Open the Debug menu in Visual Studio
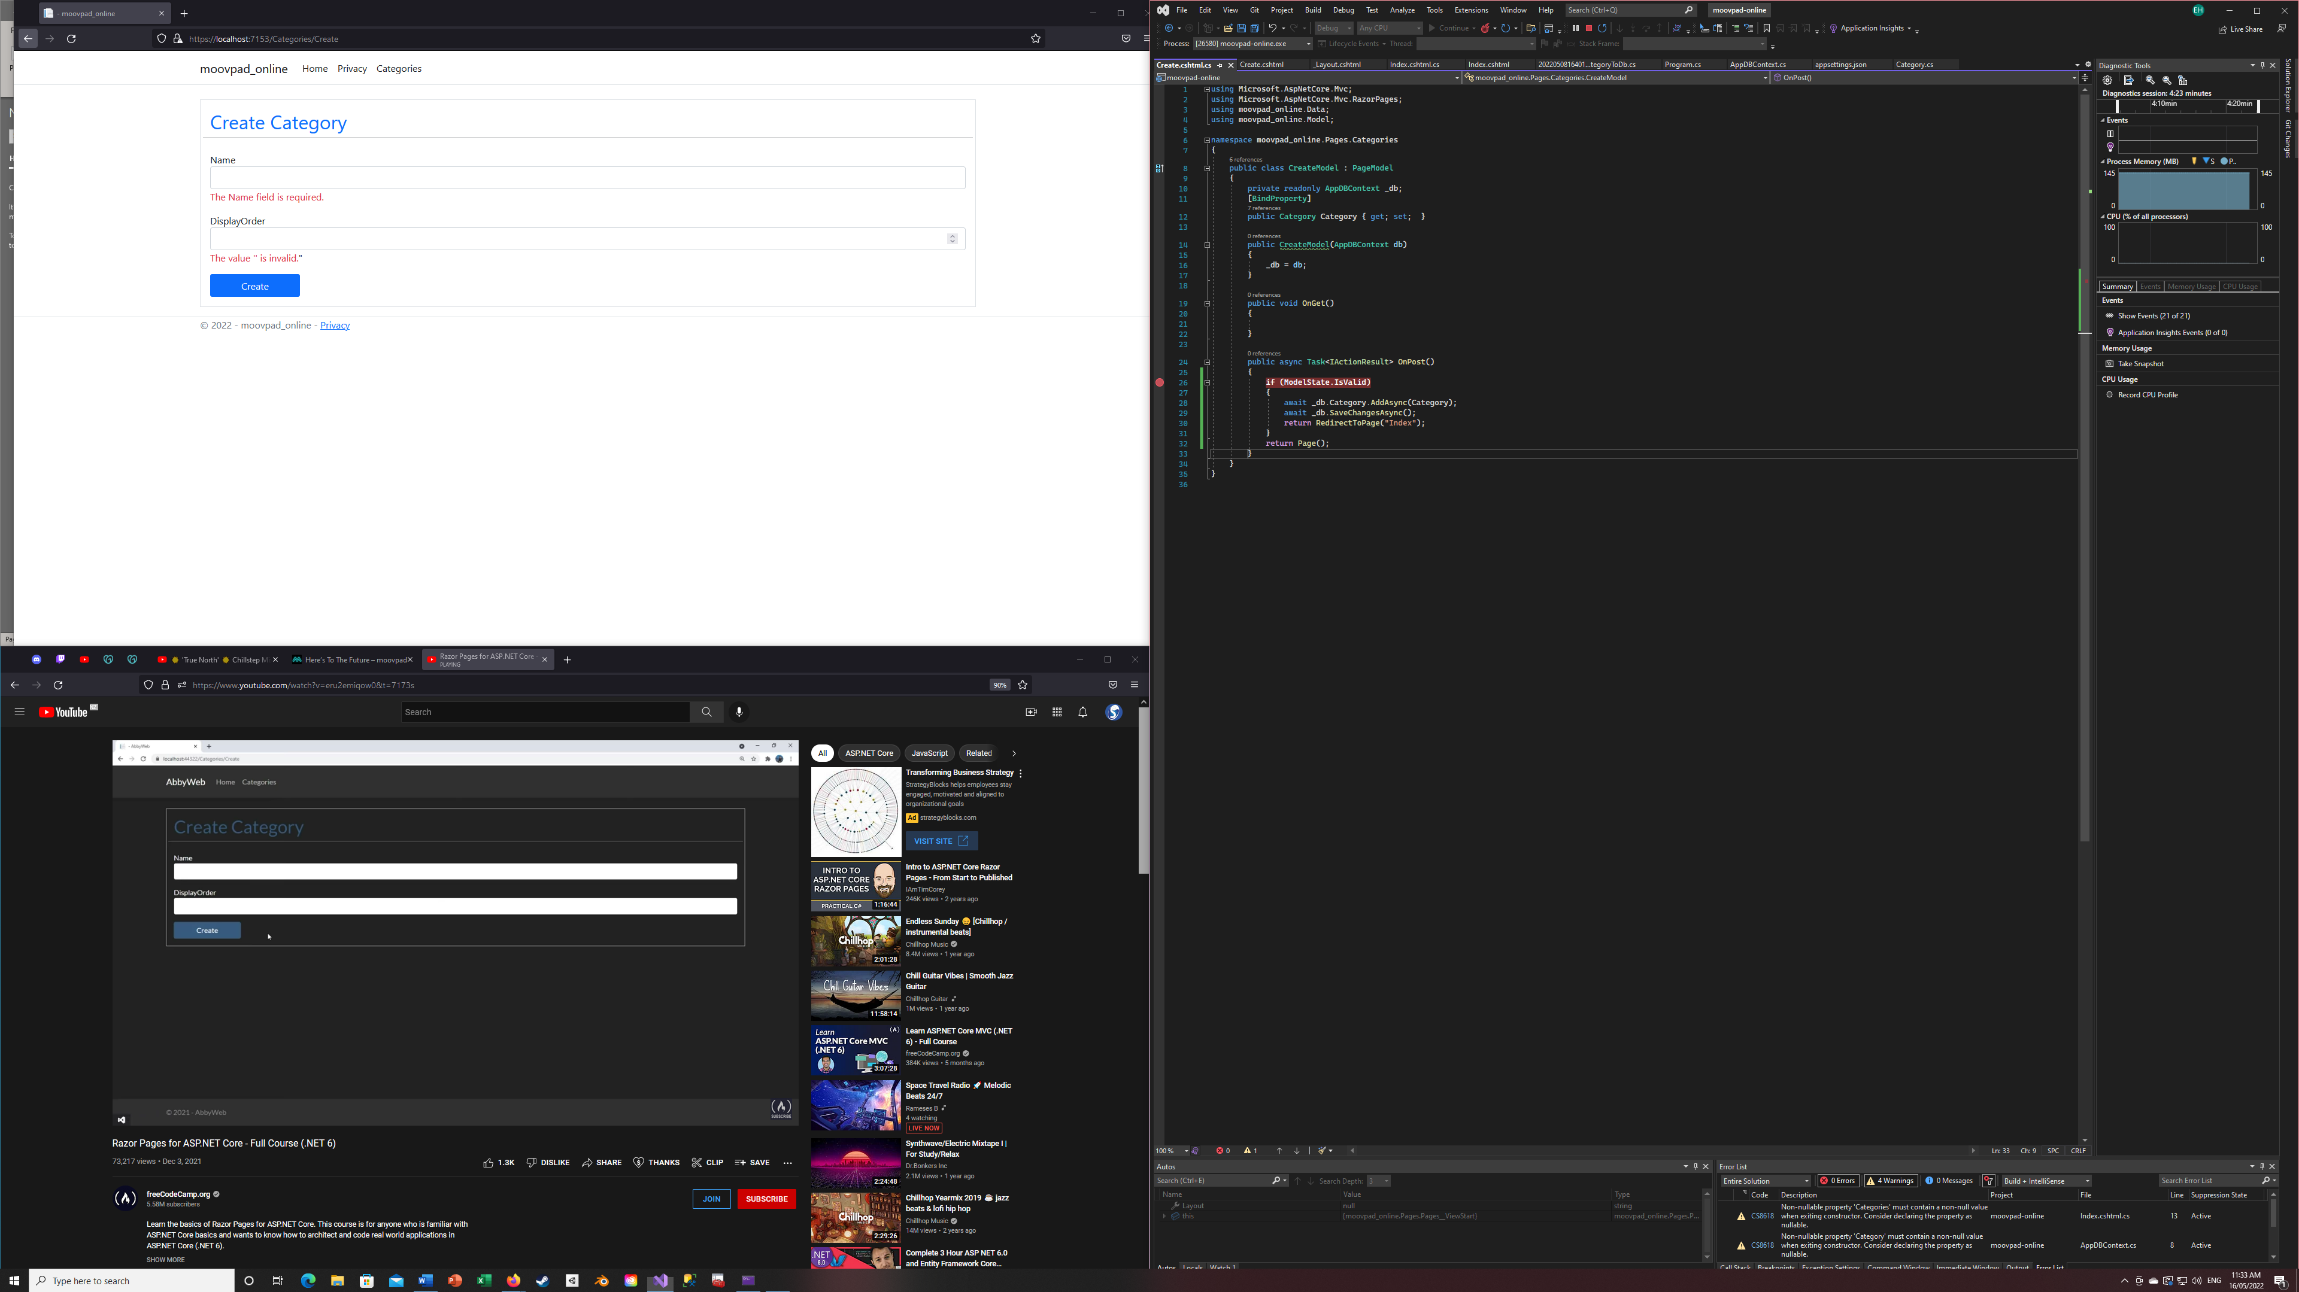Image resolution: width=2299 pixels, height=1292 pixels. tap(1343, 10)
